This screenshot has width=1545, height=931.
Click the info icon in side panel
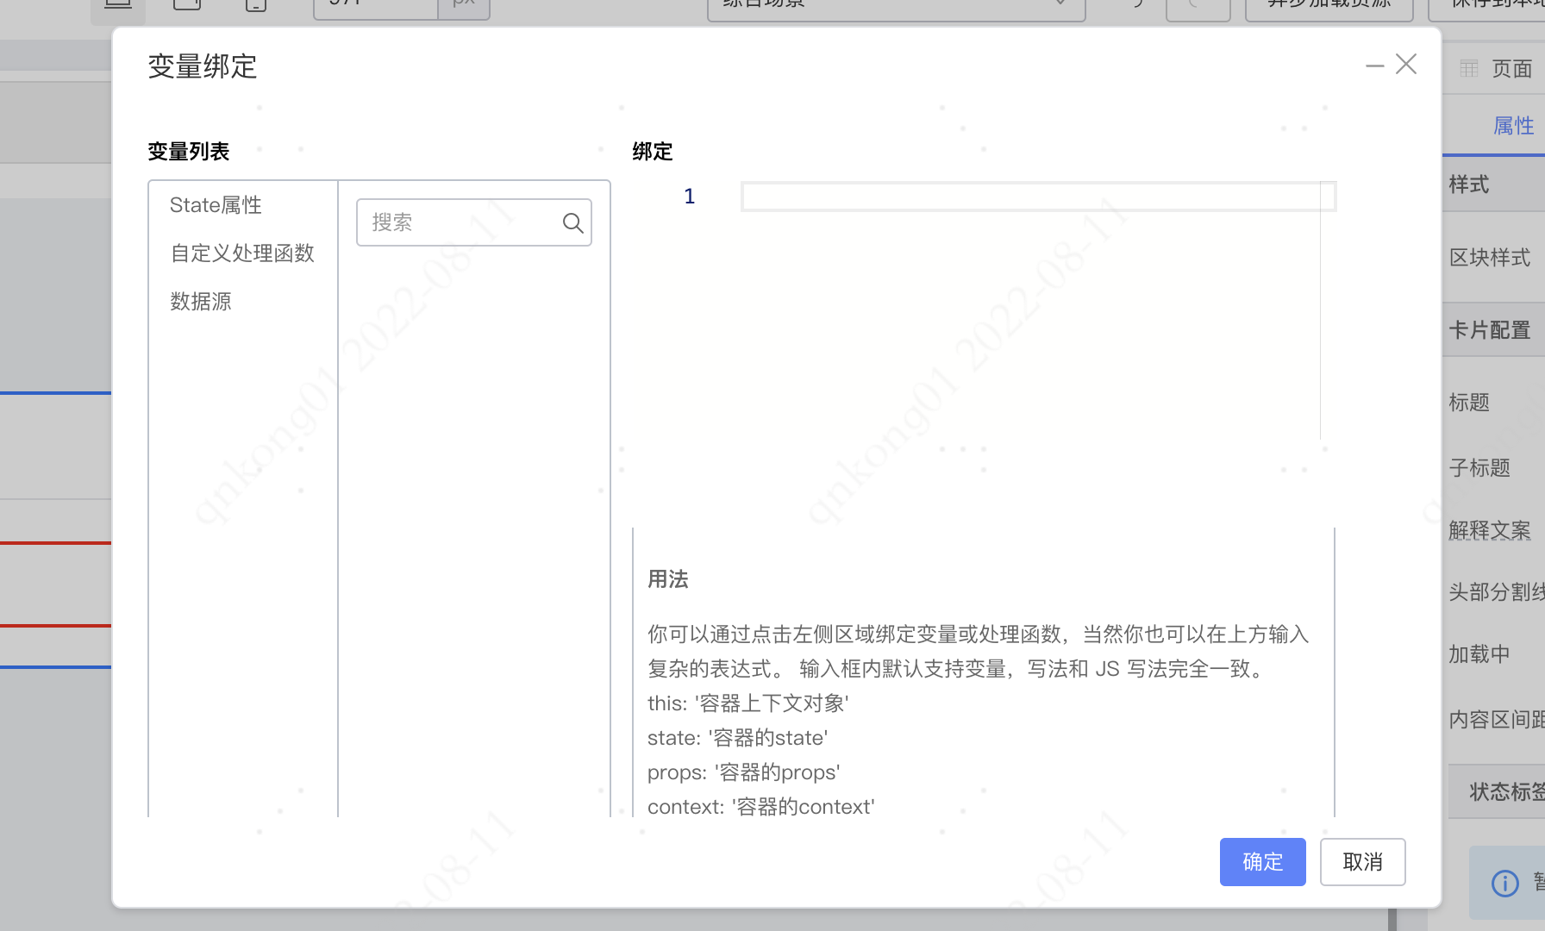pyautogui.click(x=1505, y=883)
